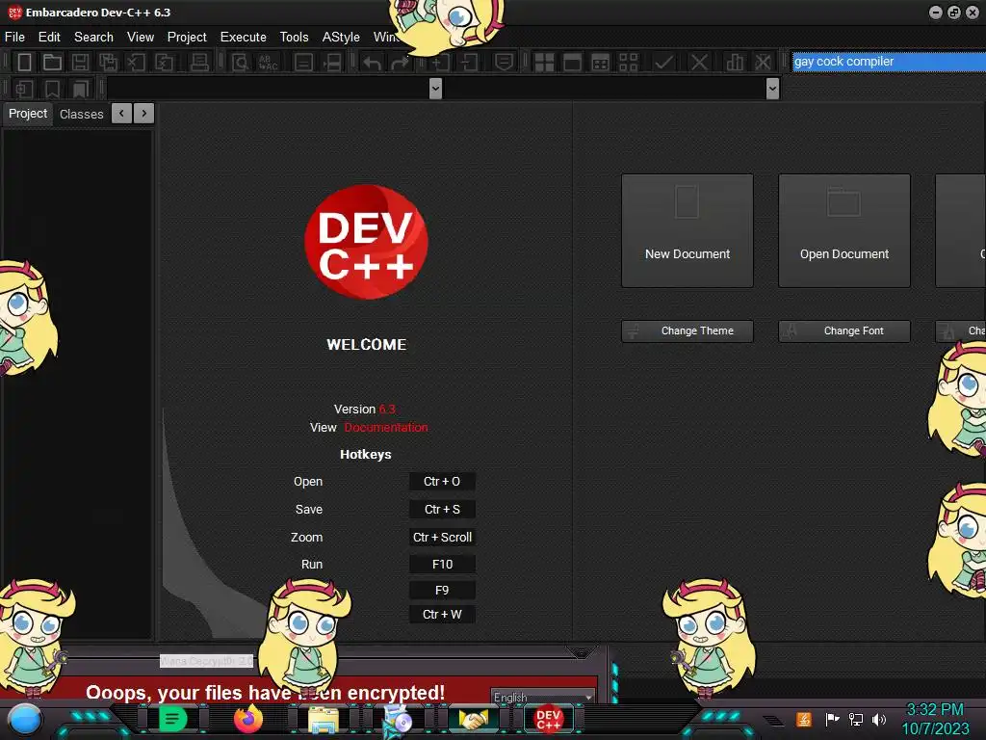This screenshot has width=986, height=740.
Task: Click the Open file folder toolbar icon
Action: (x=52, y=62)
